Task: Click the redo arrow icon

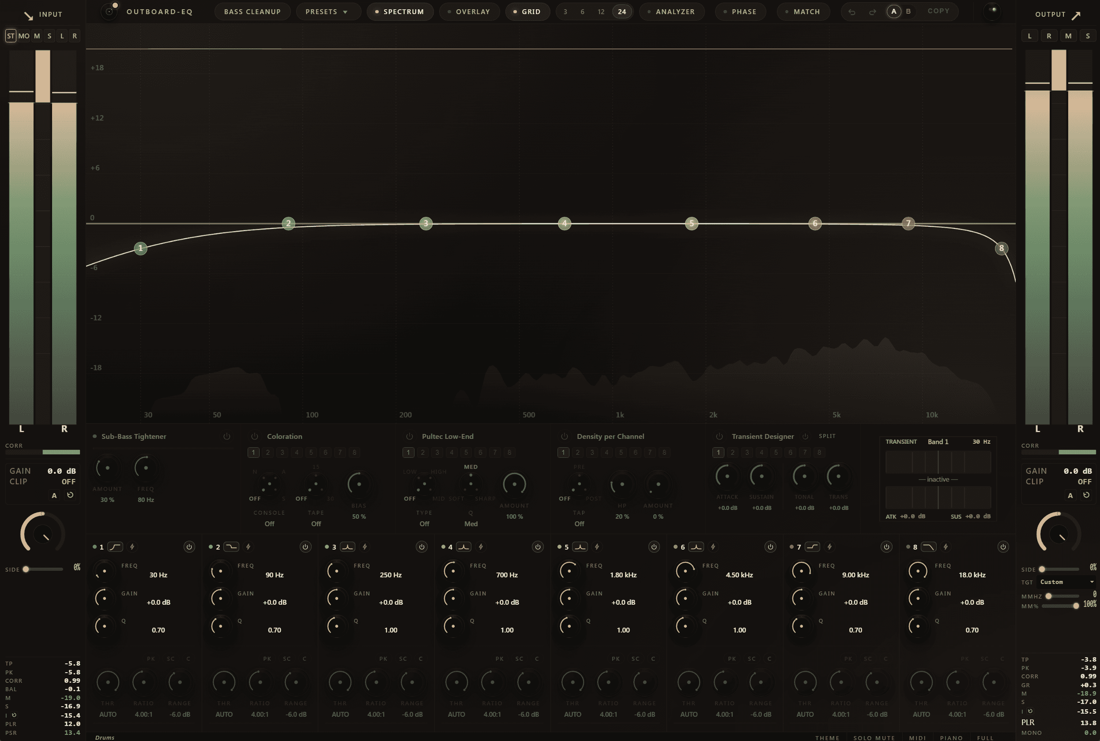Action: click(x=873, y=12)
